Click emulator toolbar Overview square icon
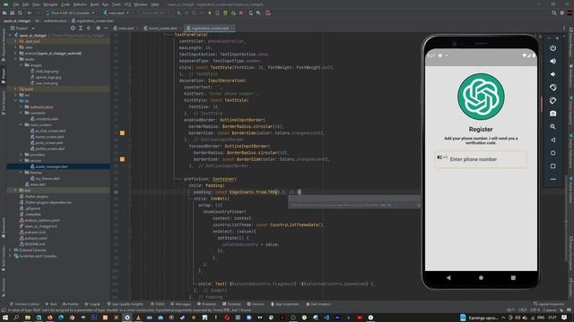 [552, 166]
